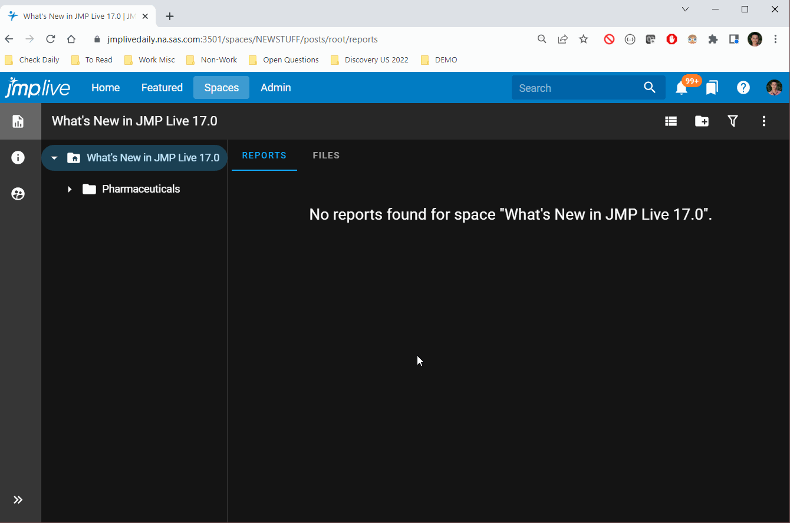The height and width of the screenshot is (523, 790).
Task: Open the more options kebab menu
Action: [x=763, y=121]
